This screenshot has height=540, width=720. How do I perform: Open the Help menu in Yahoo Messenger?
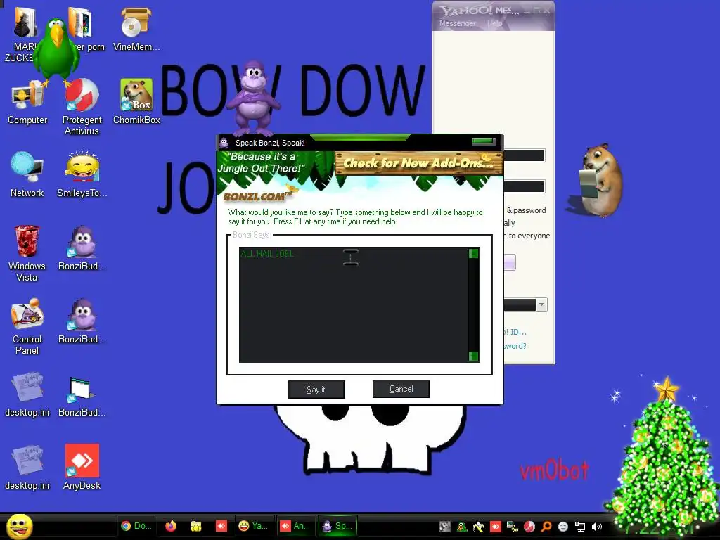494,23
